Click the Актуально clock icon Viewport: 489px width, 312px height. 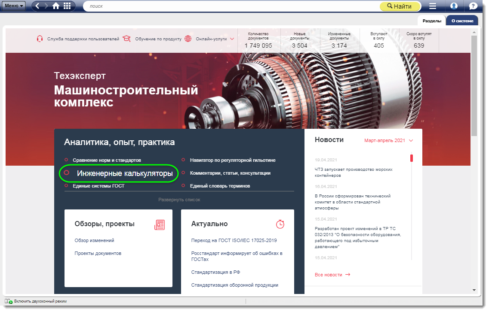[280, 224]
